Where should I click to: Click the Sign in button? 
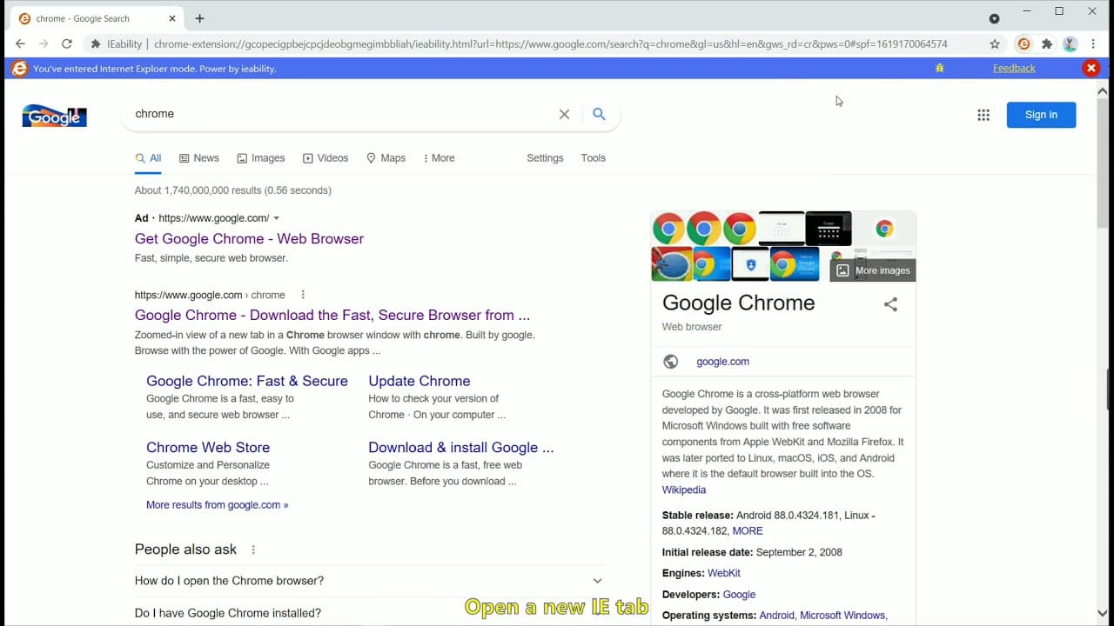coord(1041,115)
